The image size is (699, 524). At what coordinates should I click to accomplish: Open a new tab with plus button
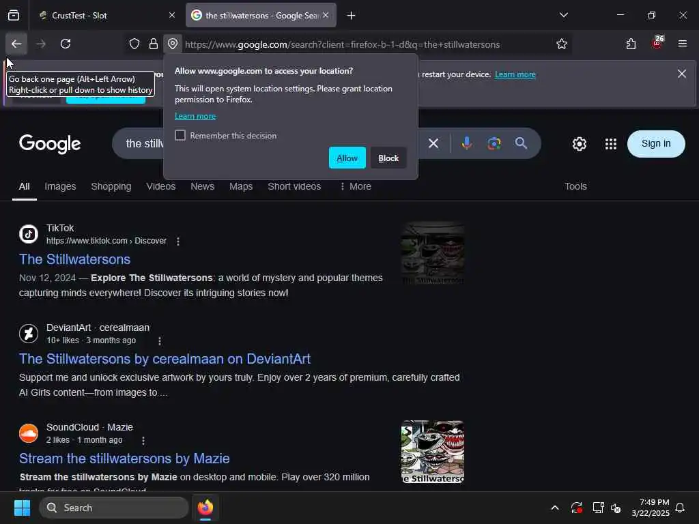[x=352, y=16]
